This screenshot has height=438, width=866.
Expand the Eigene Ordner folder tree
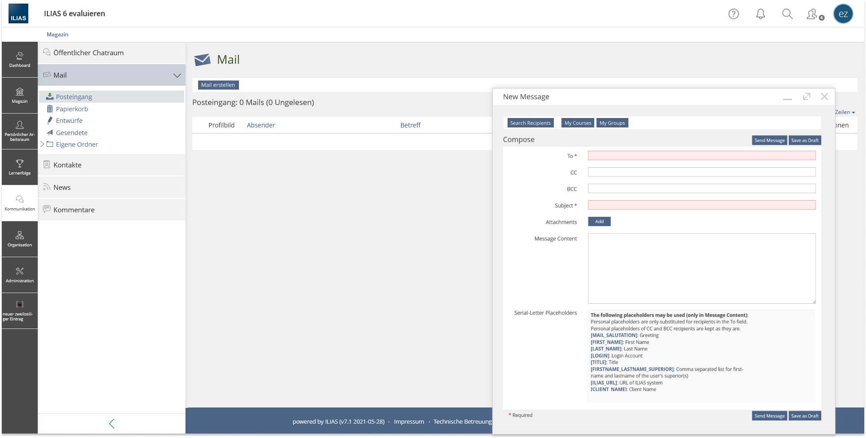43,144
